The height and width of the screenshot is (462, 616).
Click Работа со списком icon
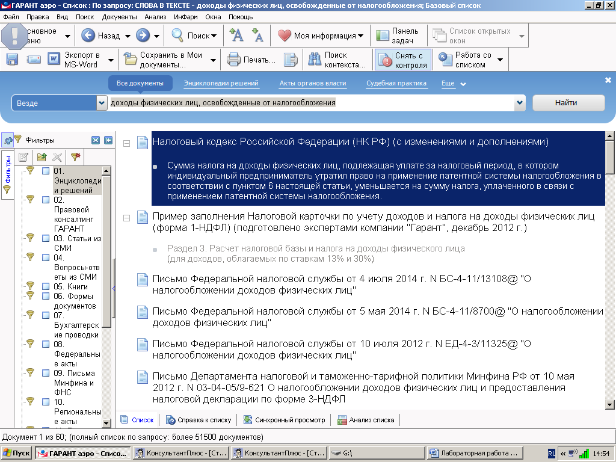[x=446, y=60]
